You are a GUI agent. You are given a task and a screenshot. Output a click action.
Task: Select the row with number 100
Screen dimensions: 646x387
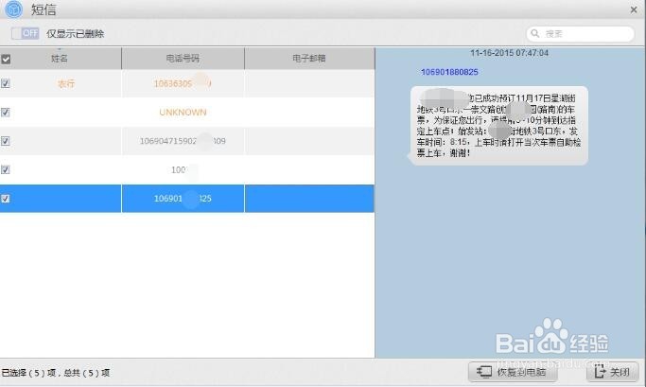coord(187,169)
